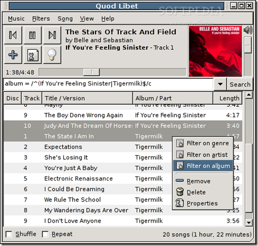258x246 pixels.
Task: Expand the search history dropdown arrow
Action: (220, 84)
